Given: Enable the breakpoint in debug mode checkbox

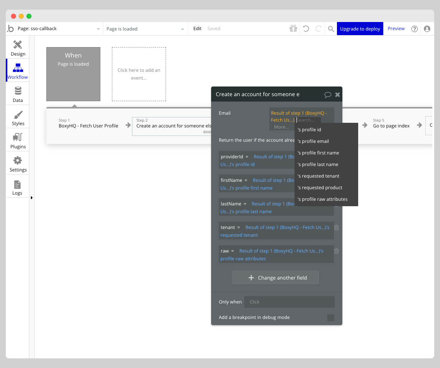Looking at the screenshot, I should (x=330, y=317).
